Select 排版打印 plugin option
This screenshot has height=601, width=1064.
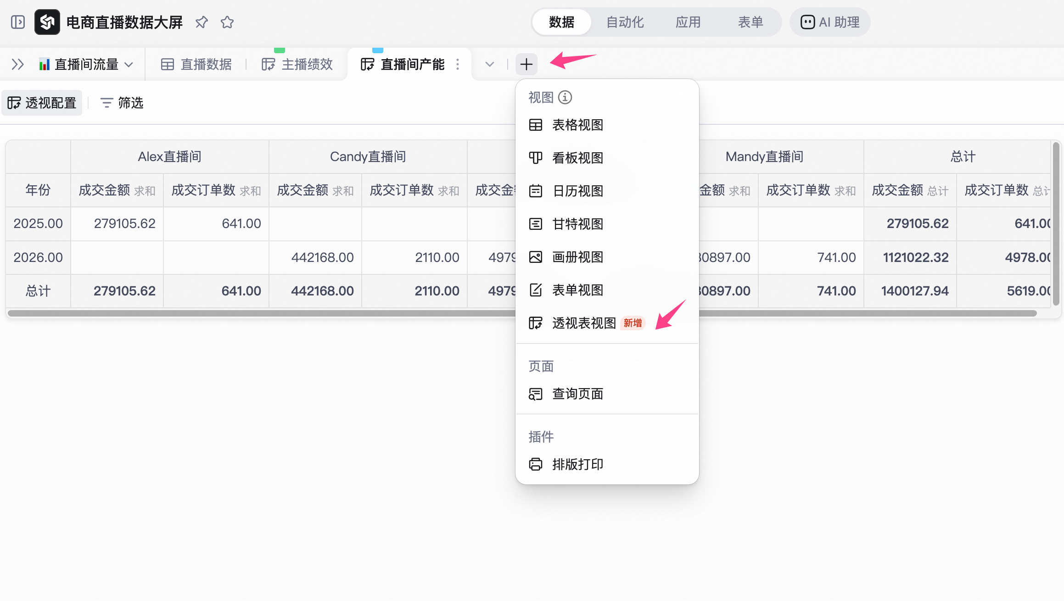point(577,464)
